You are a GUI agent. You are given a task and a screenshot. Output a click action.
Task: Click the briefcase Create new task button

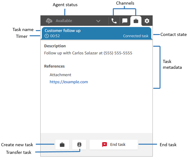tap(62, 145)
